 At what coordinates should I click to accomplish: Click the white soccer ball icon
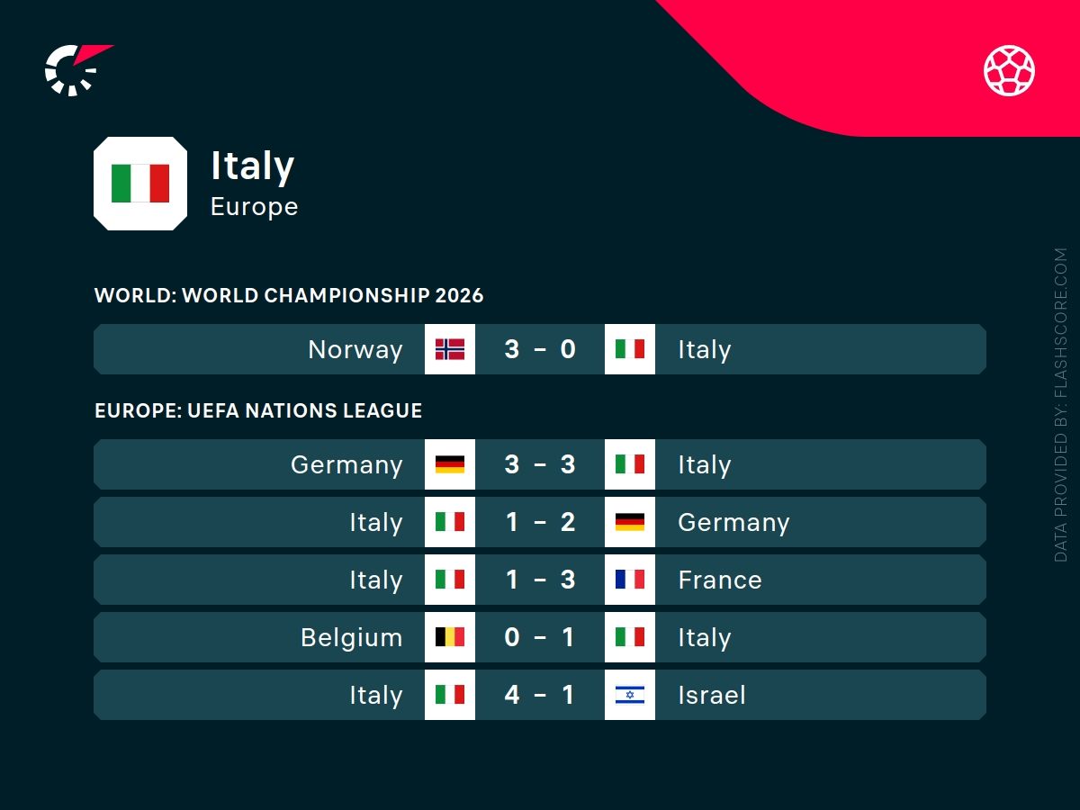(1009, 70)
